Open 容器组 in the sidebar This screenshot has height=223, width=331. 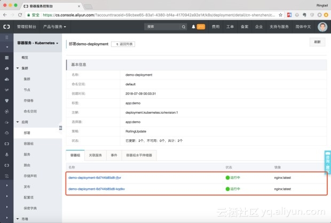point(28,144)
